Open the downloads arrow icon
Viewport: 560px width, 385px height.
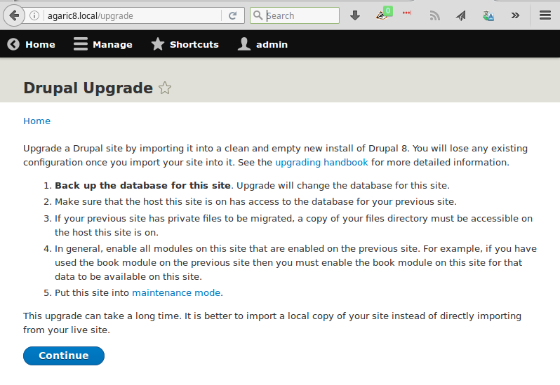coord(355,15)
